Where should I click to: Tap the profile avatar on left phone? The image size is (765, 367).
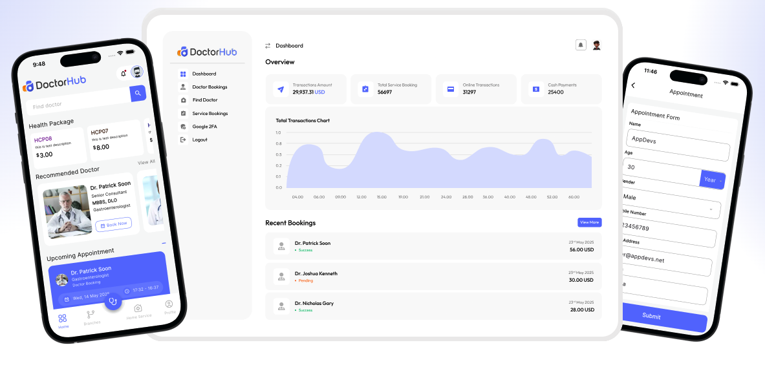(138, 72)
